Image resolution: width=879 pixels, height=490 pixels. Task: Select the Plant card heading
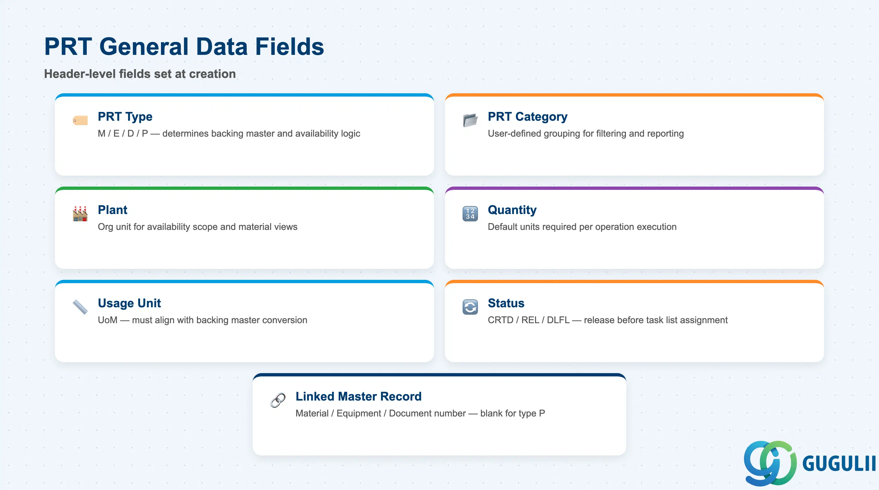[x=112, y=210]
